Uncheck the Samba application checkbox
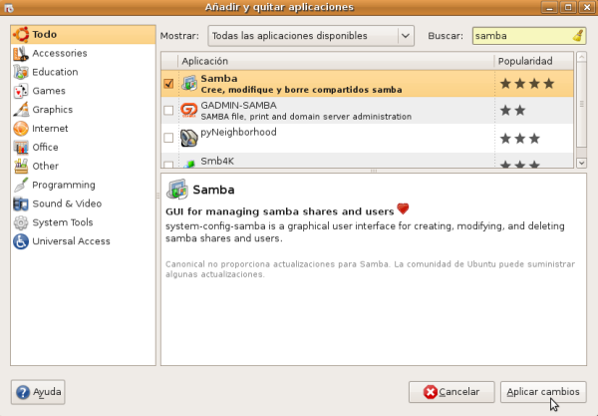598x416 pixels. pyautogui.click(x=168, y=84)
